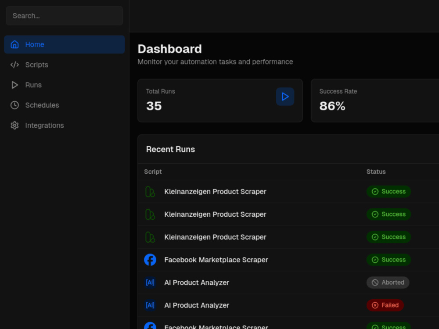Image resolution: width=439 pixels, height=329 pixels.
Task: Click the red Failed status badge
Action: click(x=385, y=305)
